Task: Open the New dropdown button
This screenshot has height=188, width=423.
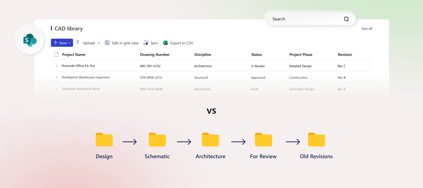Action: [x=62, y=43]
